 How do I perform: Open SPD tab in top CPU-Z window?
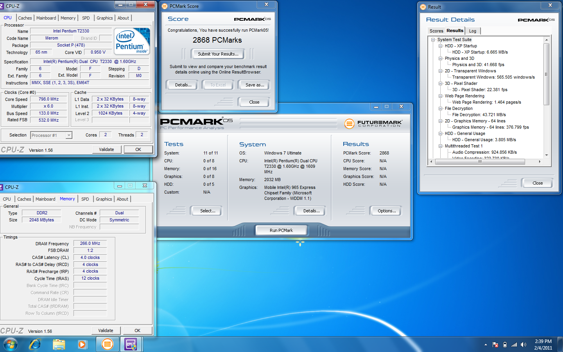(x=86, y=18)
